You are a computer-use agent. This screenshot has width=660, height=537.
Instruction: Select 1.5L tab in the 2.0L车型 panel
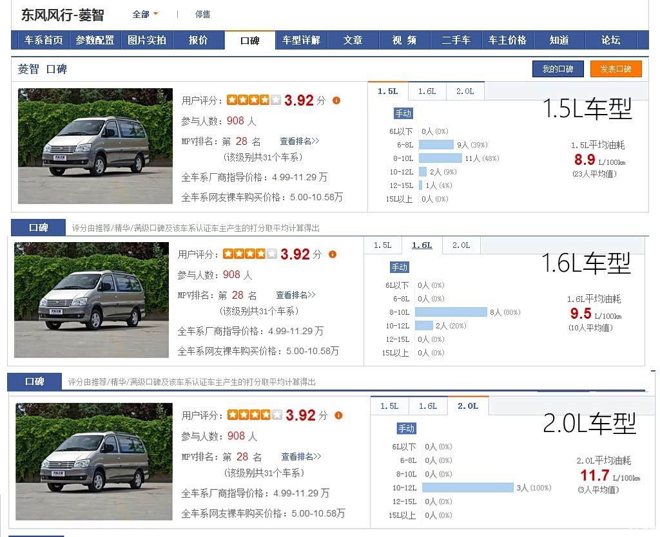[389, 406]
